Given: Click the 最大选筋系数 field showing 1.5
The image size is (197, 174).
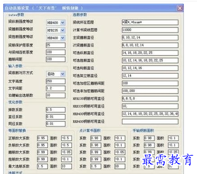Looking at the screenshot, I should (42, 166).
